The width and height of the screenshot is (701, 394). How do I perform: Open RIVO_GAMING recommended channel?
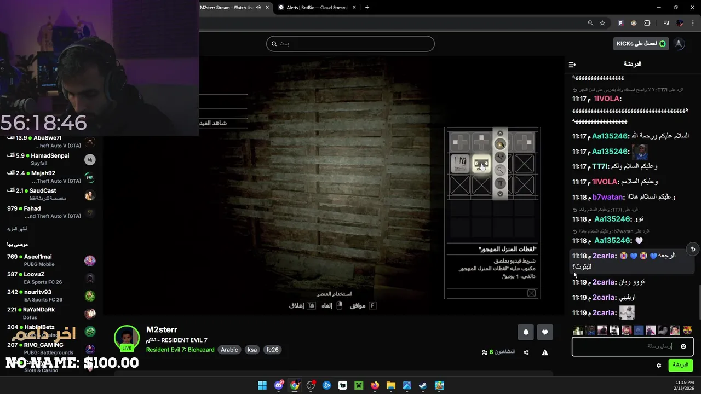tap(51, 348)
